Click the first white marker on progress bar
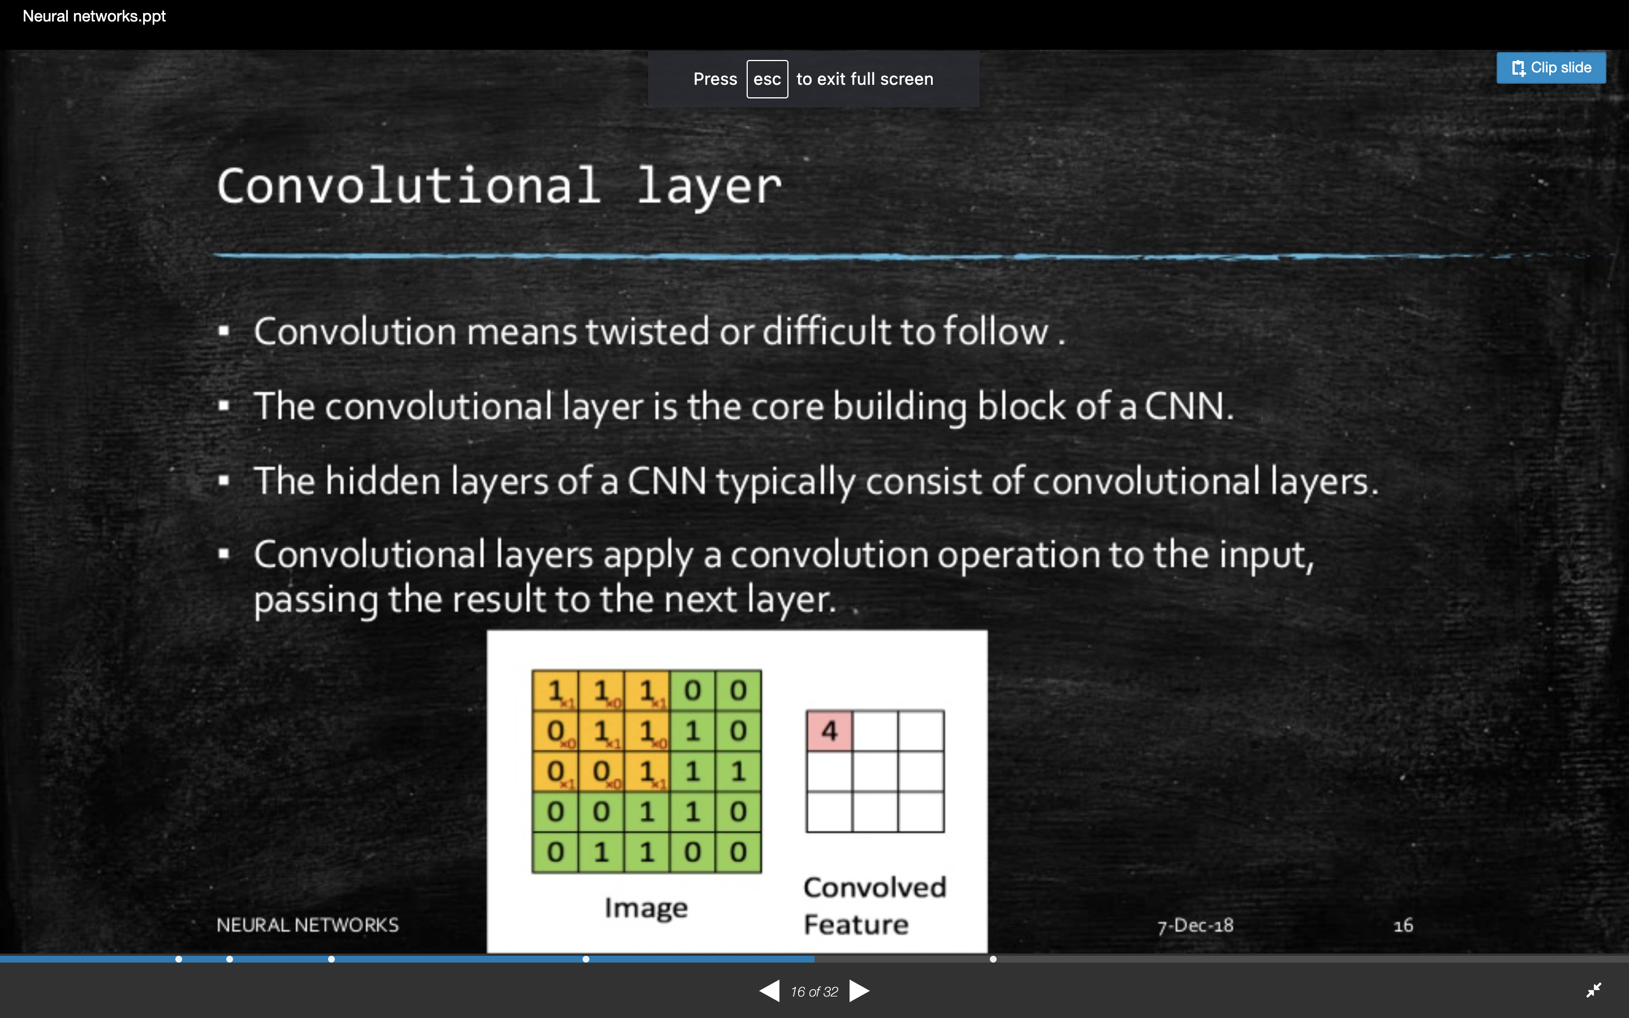This screenshot has height=1018, width=1629. point(178,959)
